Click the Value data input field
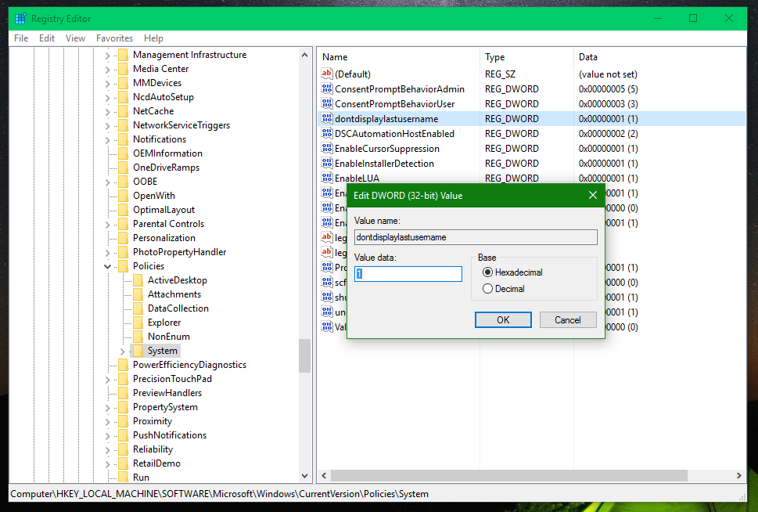758x512 pixels. tap(408, 274)
